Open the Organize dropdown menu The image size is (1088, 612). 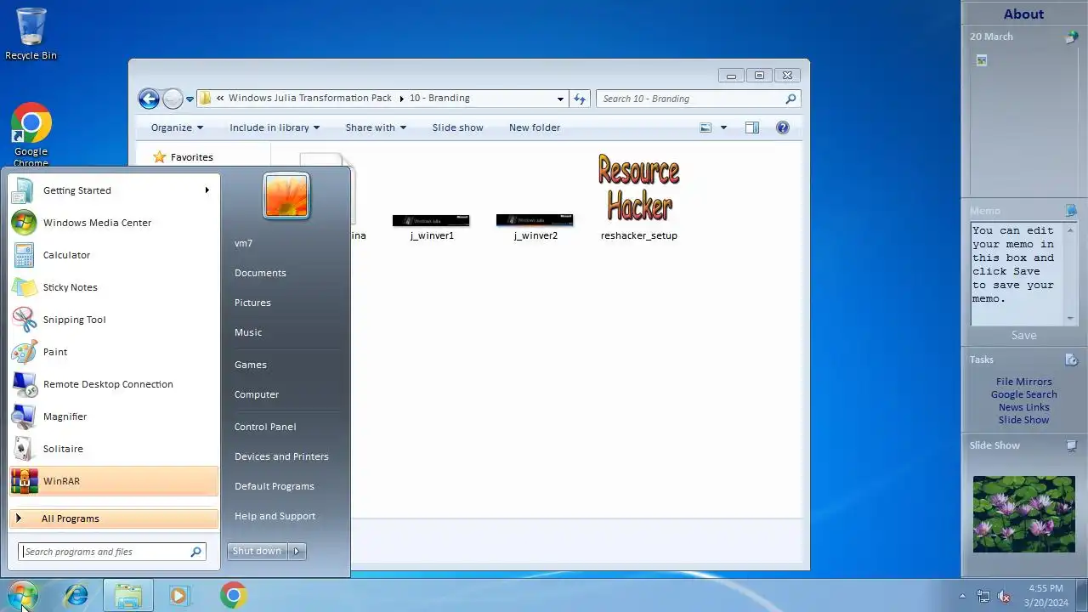point(177,127)
